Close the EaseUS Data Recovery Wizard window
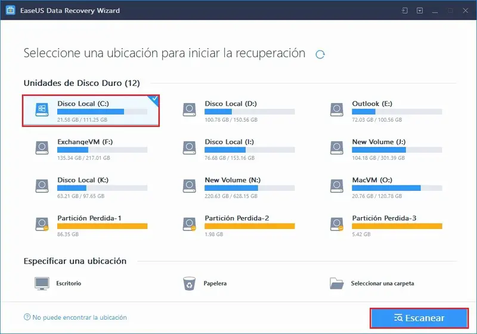Image resolution: width=477 pixels, height=334 pixels. [466, 11]
